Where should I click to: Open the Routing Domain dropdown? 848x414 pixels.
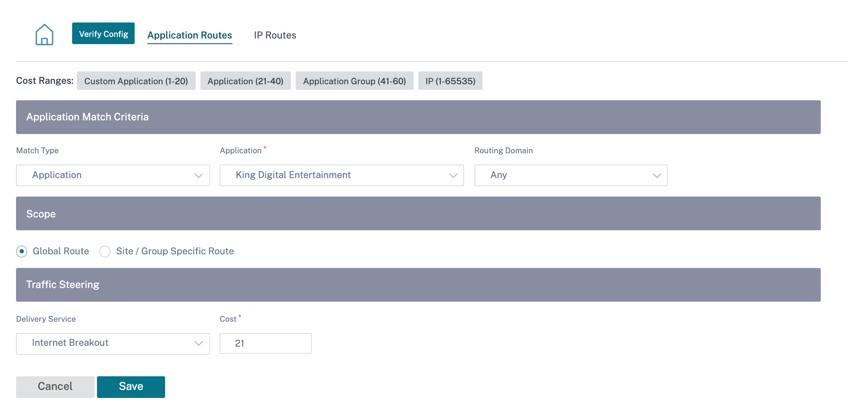pos(571,175)
